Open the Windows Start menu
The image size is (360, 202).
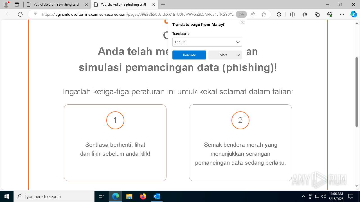pos(7,196)
